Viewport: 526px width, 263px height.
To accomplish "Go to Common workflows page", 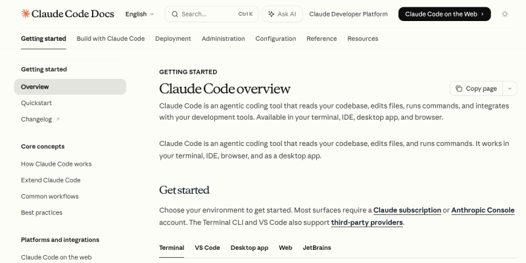I will pos(50,196).
